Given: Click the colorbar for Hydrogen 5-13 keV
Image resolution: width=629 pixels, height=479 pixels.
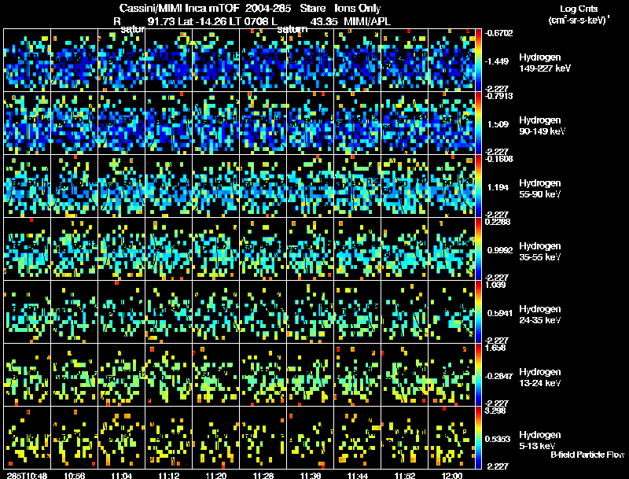Looking at the screenshot, I should click(x=478, y=437).
